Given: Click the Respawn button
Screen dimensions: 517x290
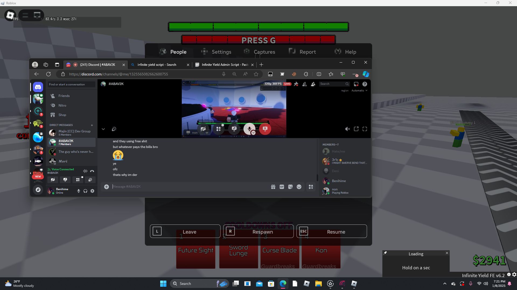Looking at the screenshot, I should click(x=263, y=232).
